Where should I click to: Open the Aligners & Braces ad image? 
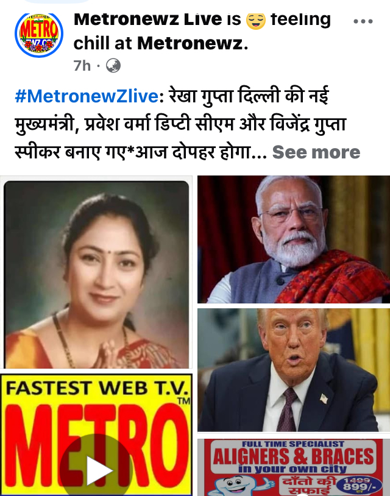tap(294, 467)
